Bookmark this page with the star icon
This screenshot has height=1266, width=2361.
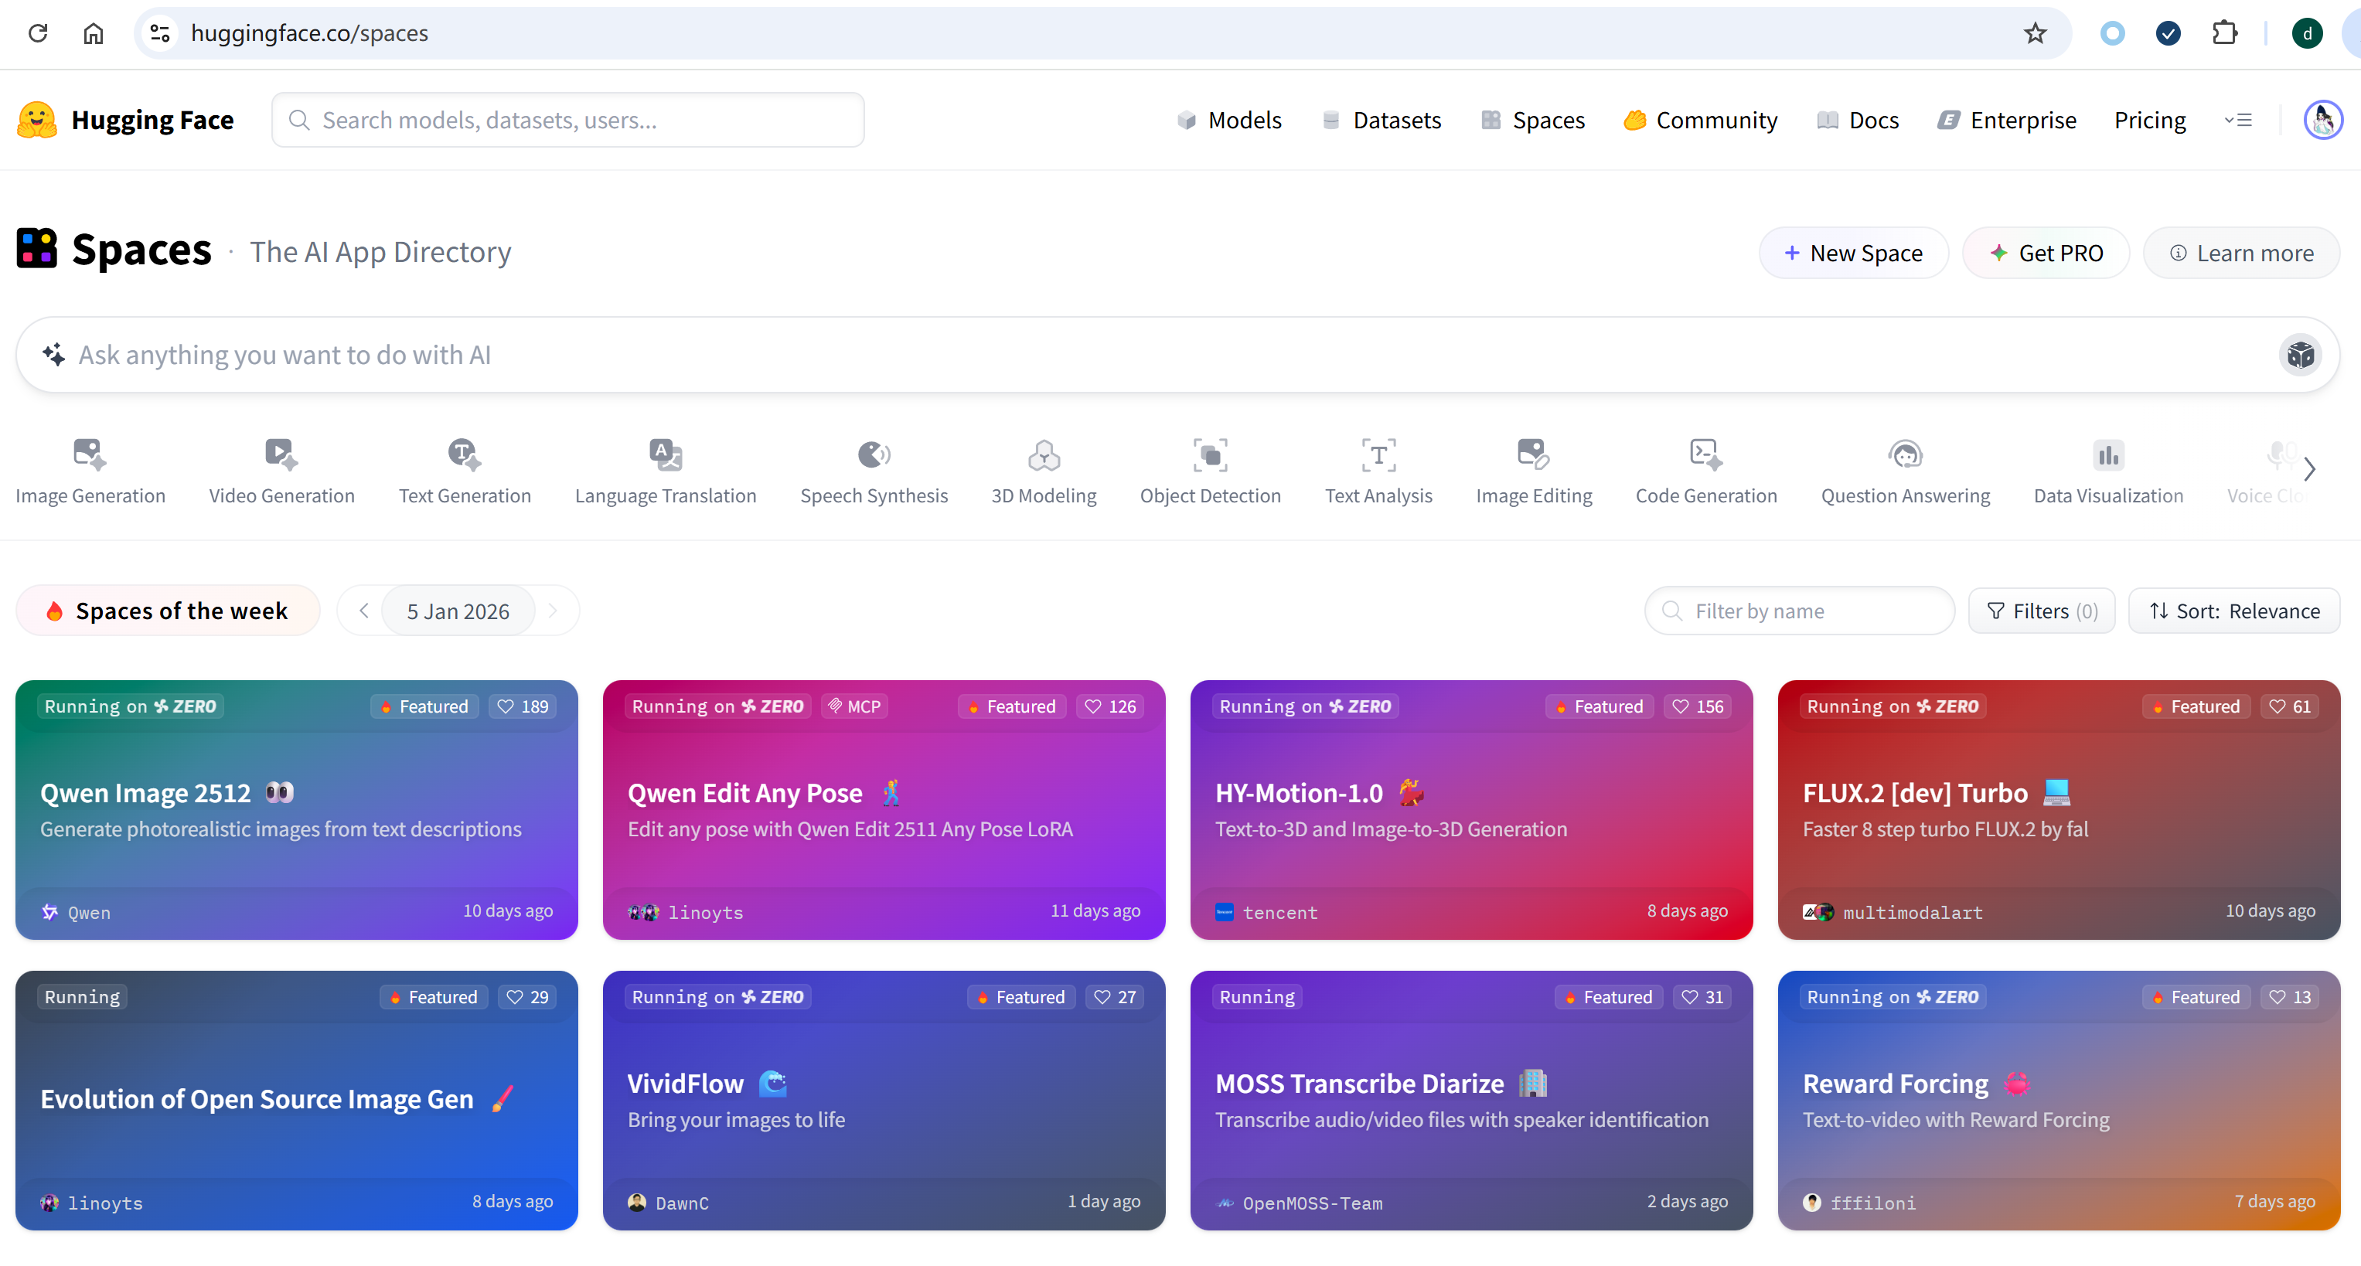coord(2035,33)
